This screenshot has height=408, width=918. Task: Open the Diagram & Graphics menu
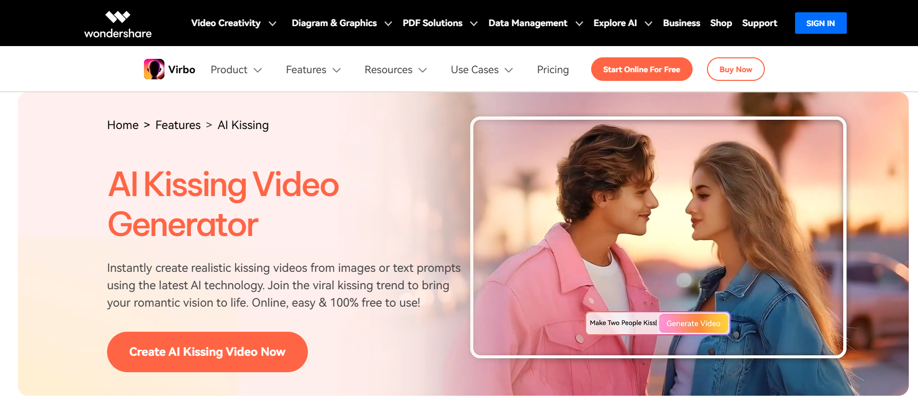(341, 23)
